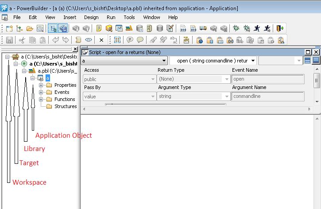Click the Argument Name field showing commandline
Image resolution: width=321 pixels, height=209 pixels.
[x=268, y=96]
